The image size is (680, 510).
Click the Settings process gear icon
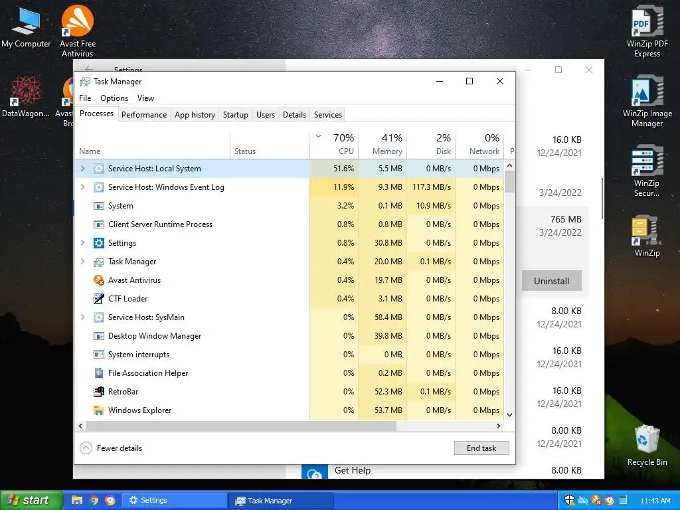tap(99, 243)
